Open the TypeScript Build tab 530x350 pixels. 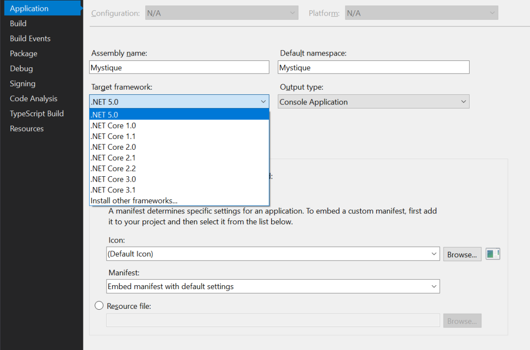36,113
